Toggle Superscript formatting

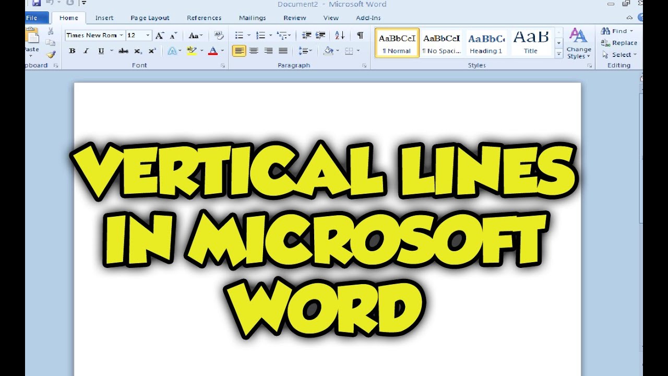point(152,51)
